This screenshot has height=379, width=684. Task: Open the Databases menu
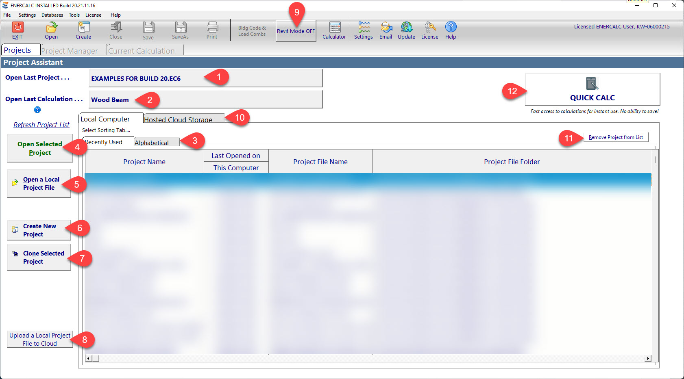(x=52, y=15)
